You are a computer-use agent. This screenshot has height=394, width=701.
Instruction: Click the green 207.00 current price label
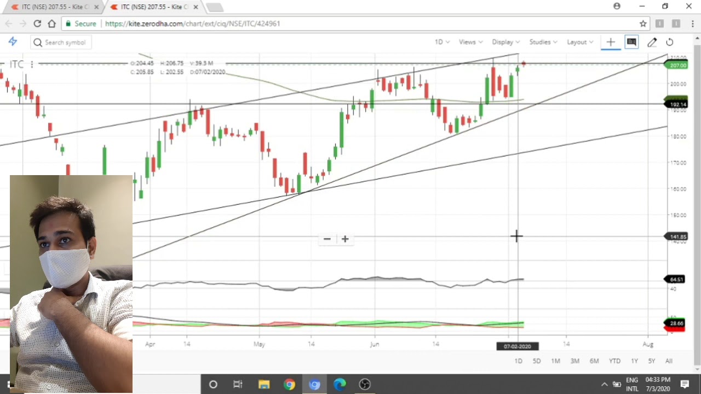click(676, 66)
